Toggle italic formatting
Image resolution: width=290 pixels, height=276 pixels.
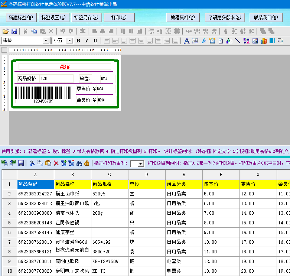point(87,41)
